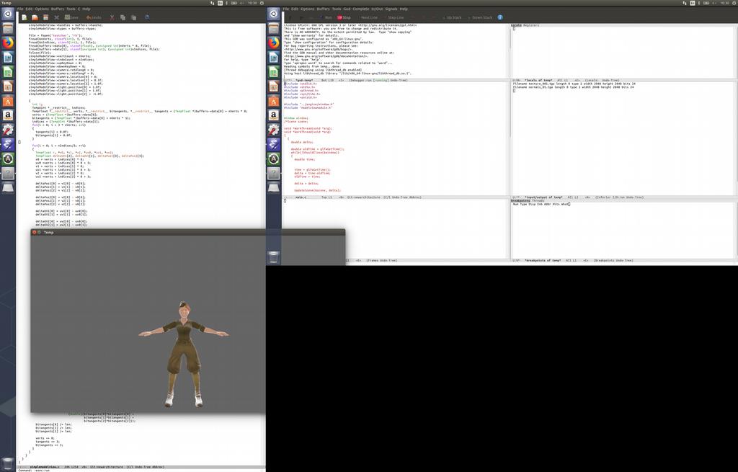This screenshot has height=472, width=738.
Task: Open LibreOffice Calc from the left launcher dock
Action: point(8,72)
